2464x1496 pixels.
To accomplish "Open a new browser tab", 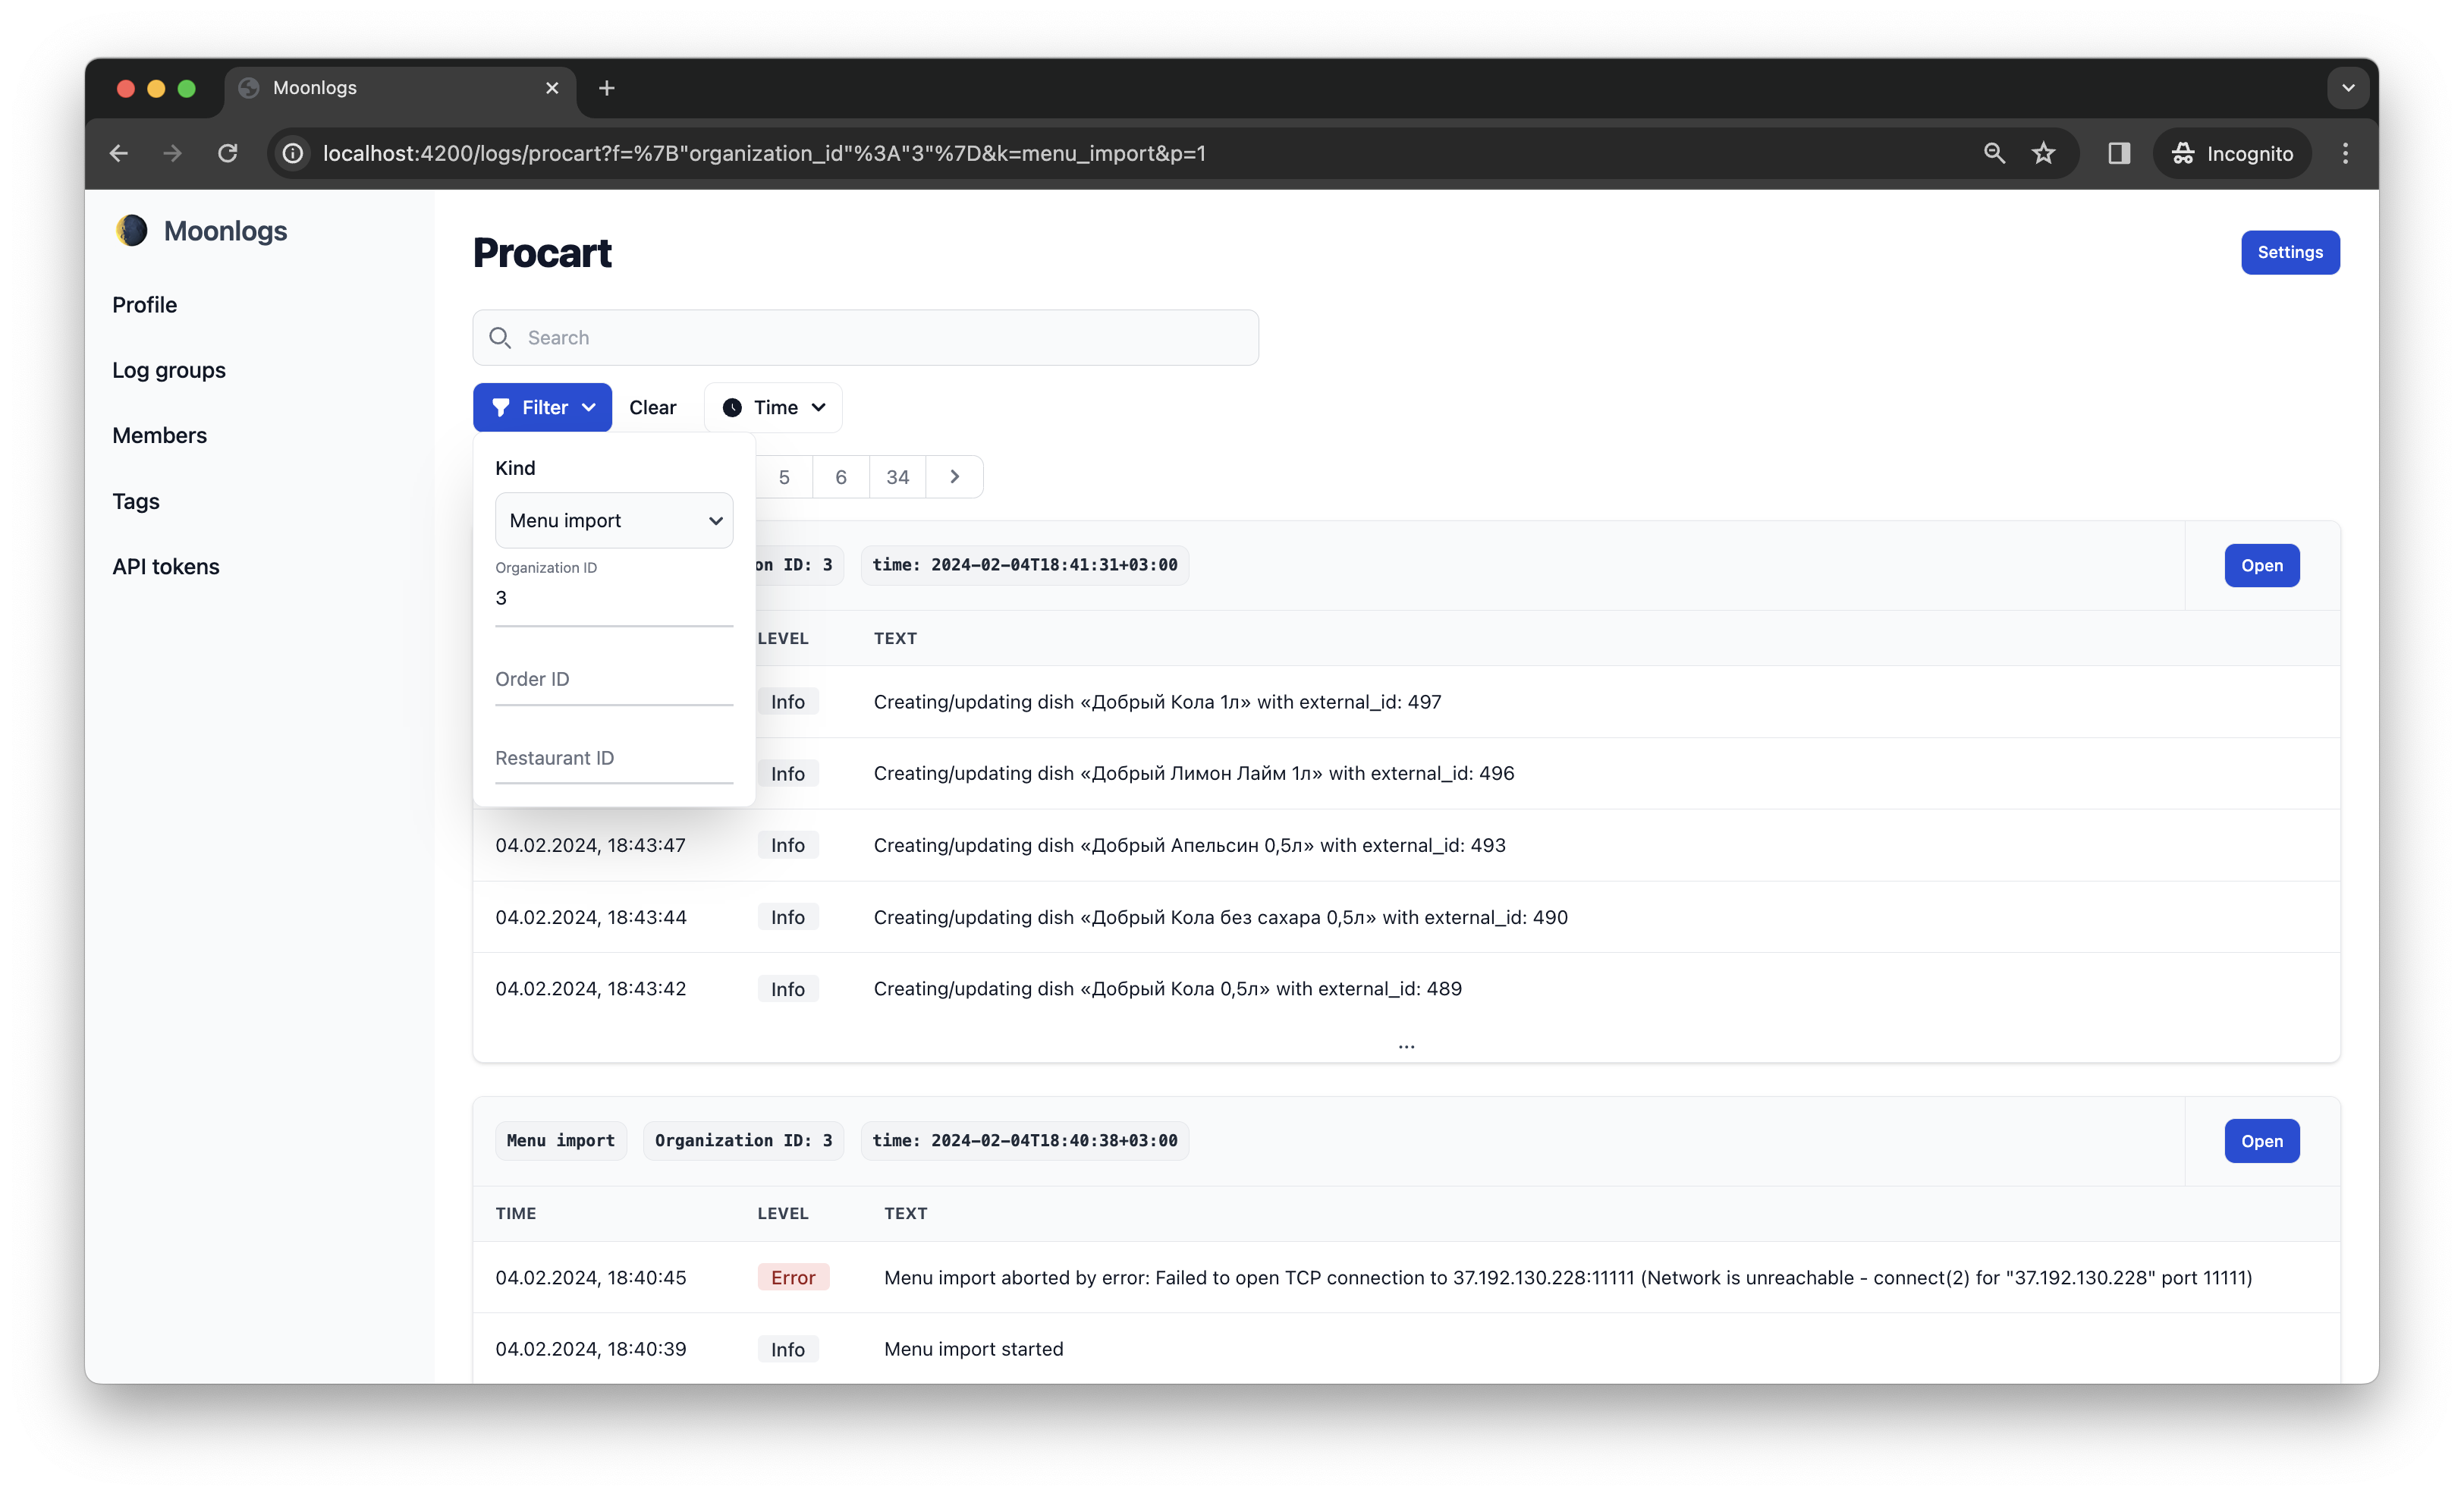I will (x=606, y=88).
